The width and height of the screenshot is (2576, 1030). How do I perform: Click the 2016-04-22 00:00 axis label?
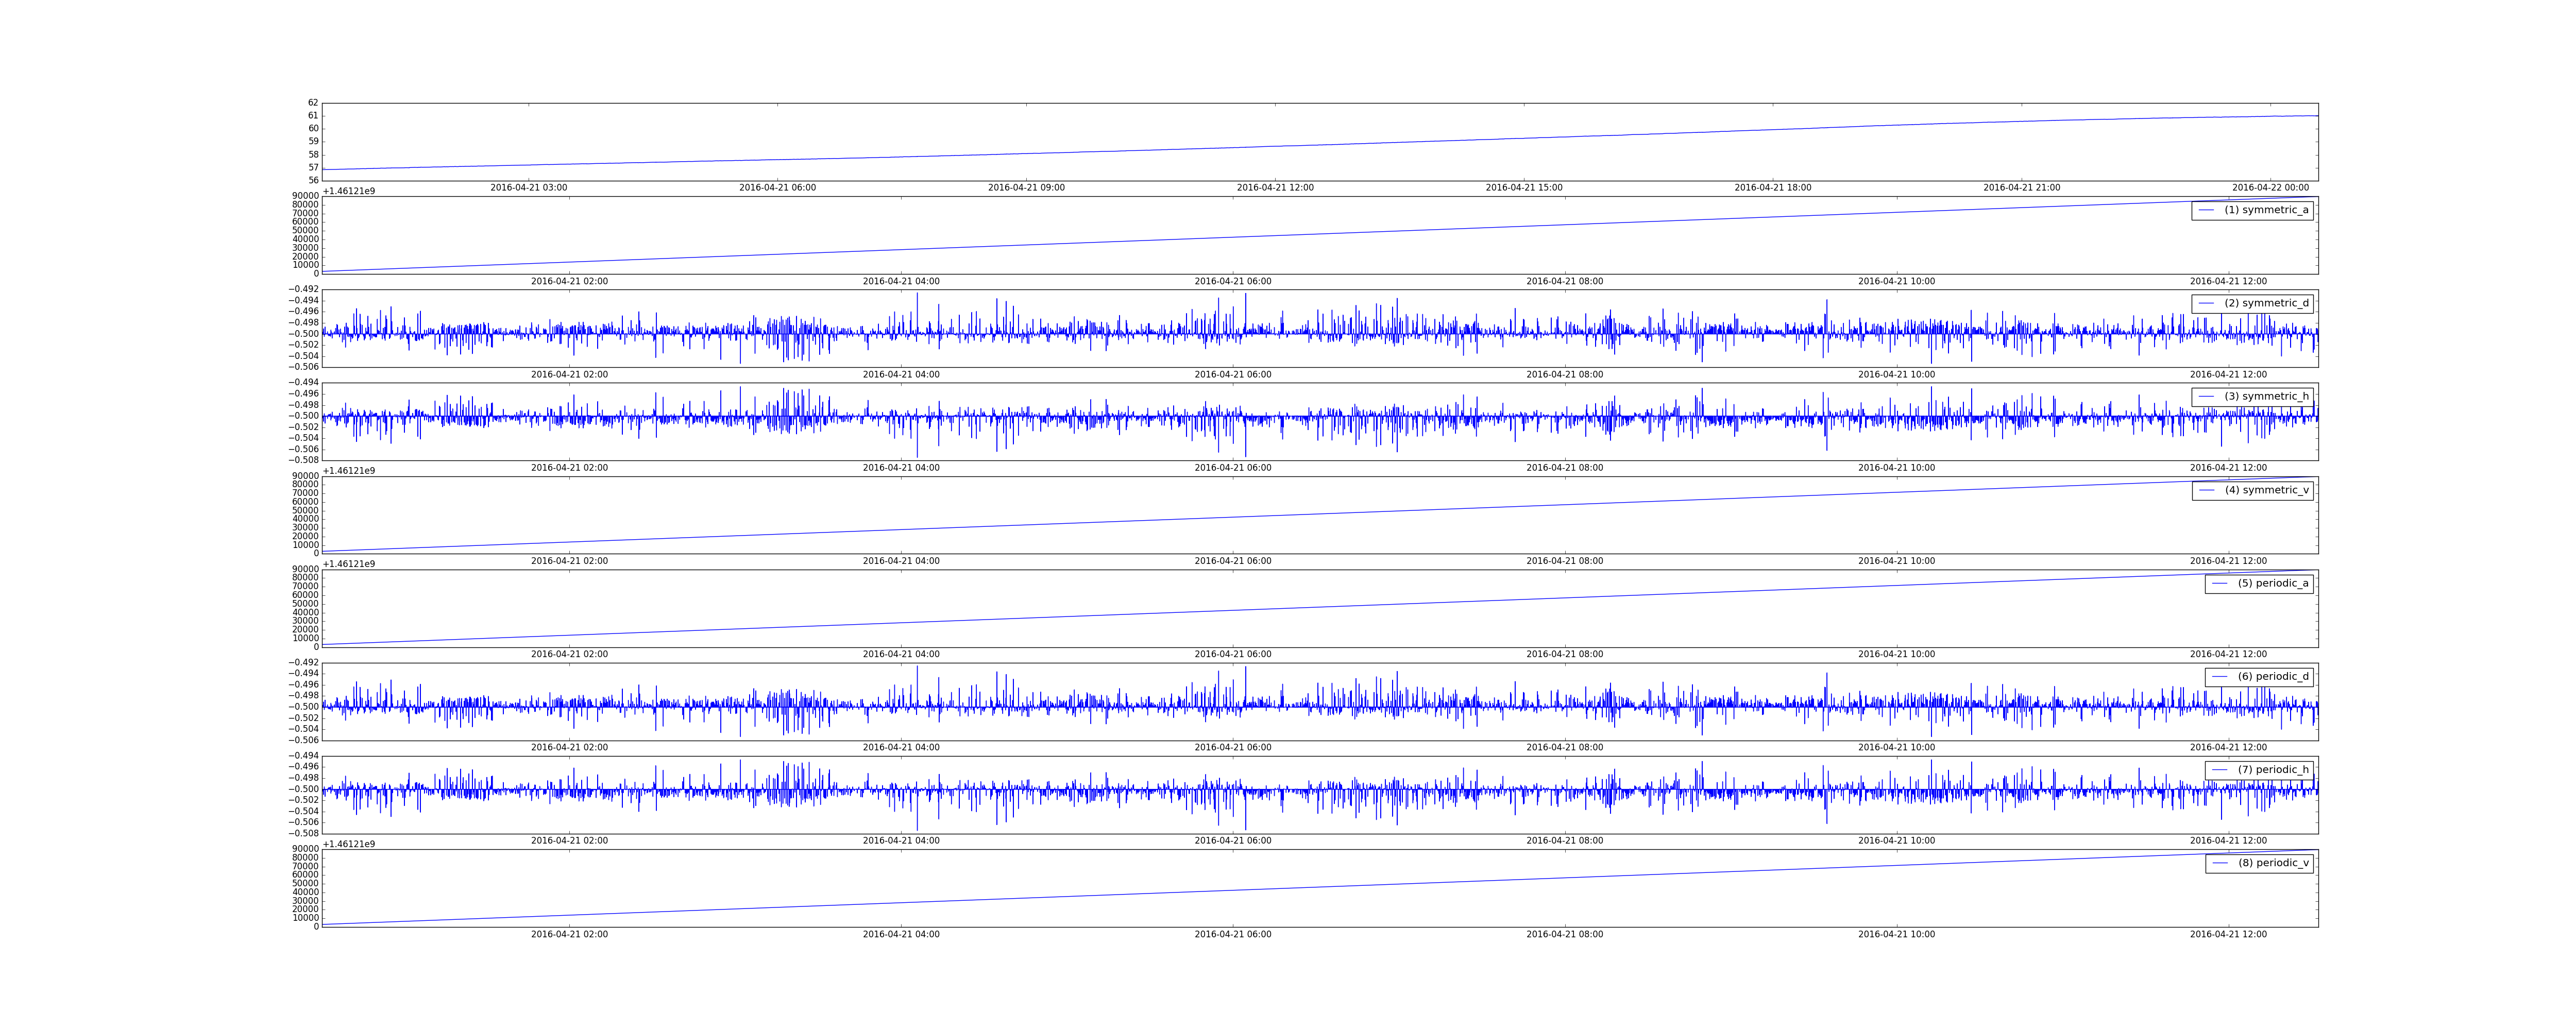tap(2271, 188)
